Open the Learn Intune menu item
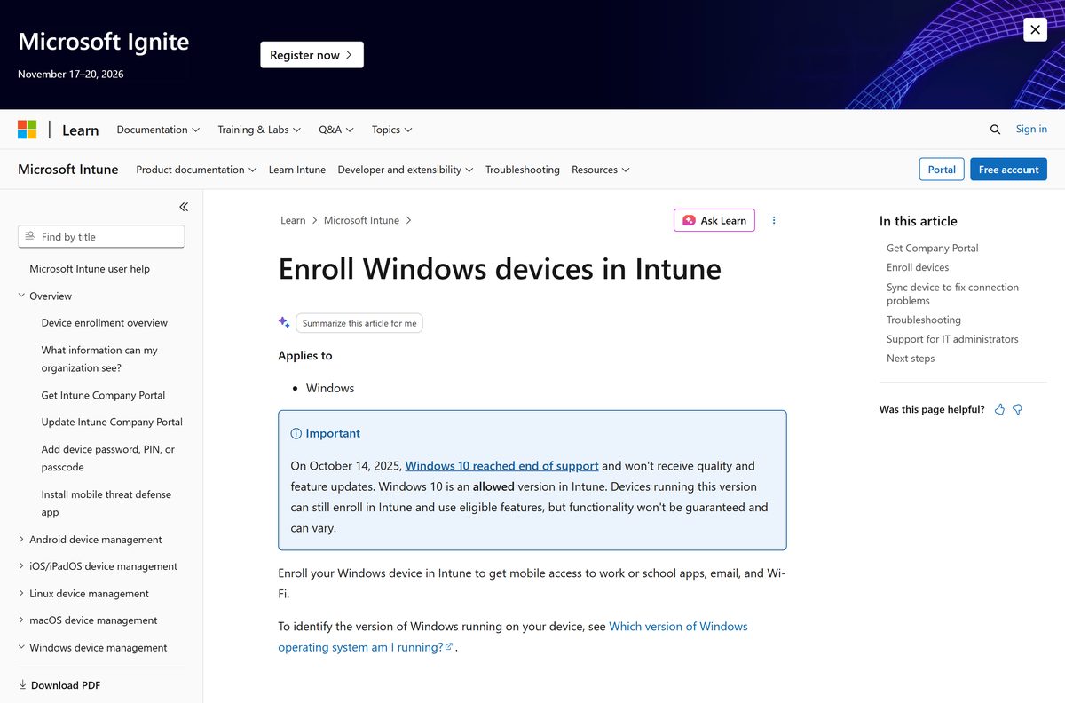The height and width of the screenshot is (703, 1065). click(x=297, y=170)
